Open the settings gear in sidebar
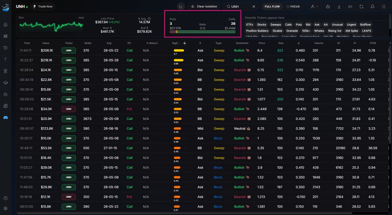This screenshot has width=392, height=215. (5, 208)
